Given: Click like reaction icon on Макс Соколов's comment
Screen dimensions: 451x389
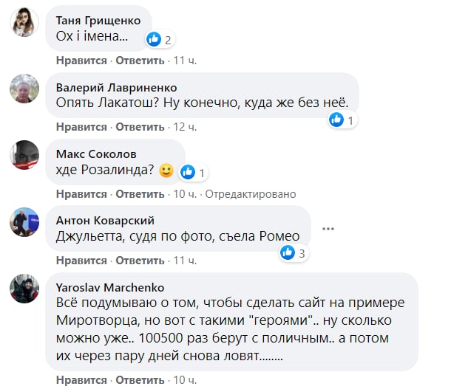Looking at the screenshot, I should [188, 172].
